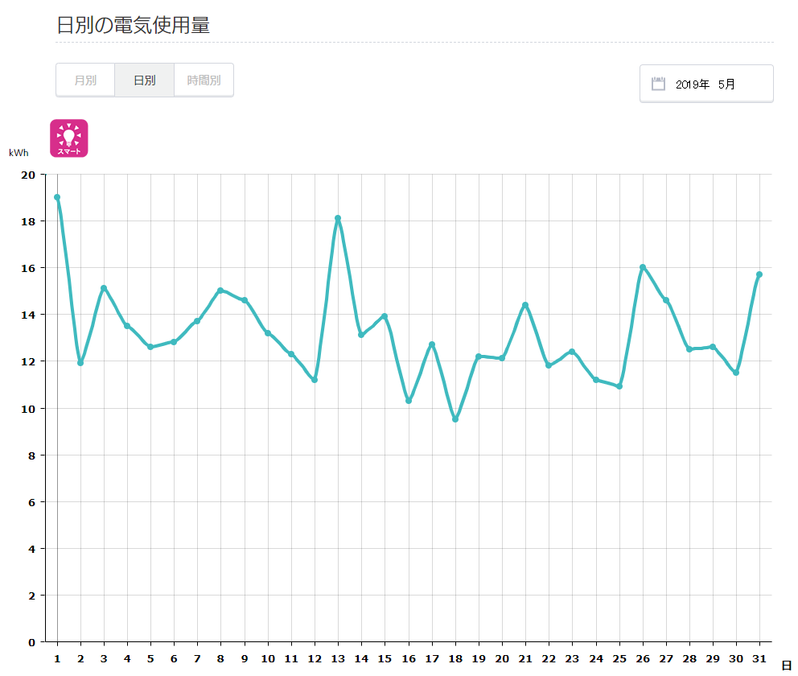Click the day 16 data point
798x676 pixels.
click(x=409, y=401)
